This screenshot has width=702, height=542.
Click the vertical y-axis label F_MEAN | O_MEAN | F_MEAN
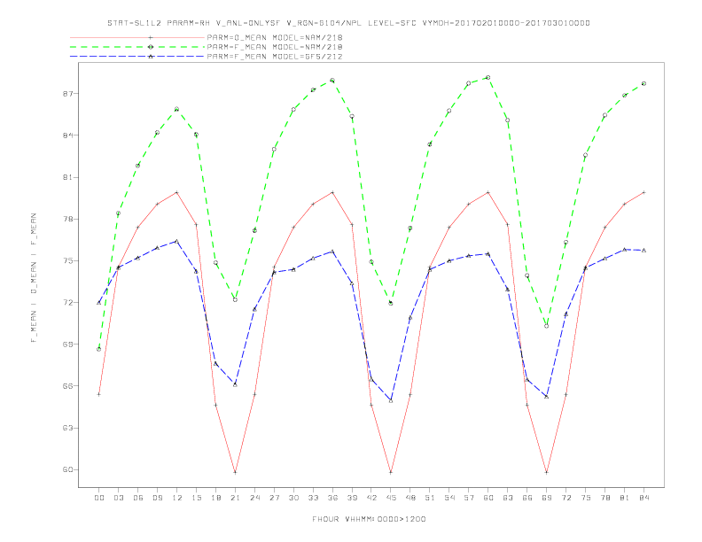pos(34,278)
